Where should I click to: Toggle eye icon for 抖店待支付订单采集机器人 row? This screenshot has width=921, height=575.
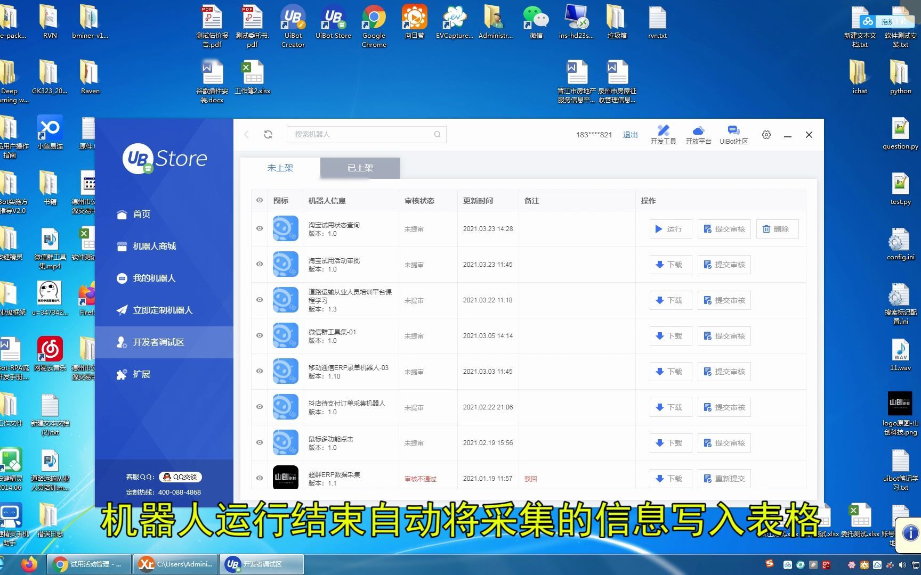click(260, 407)
